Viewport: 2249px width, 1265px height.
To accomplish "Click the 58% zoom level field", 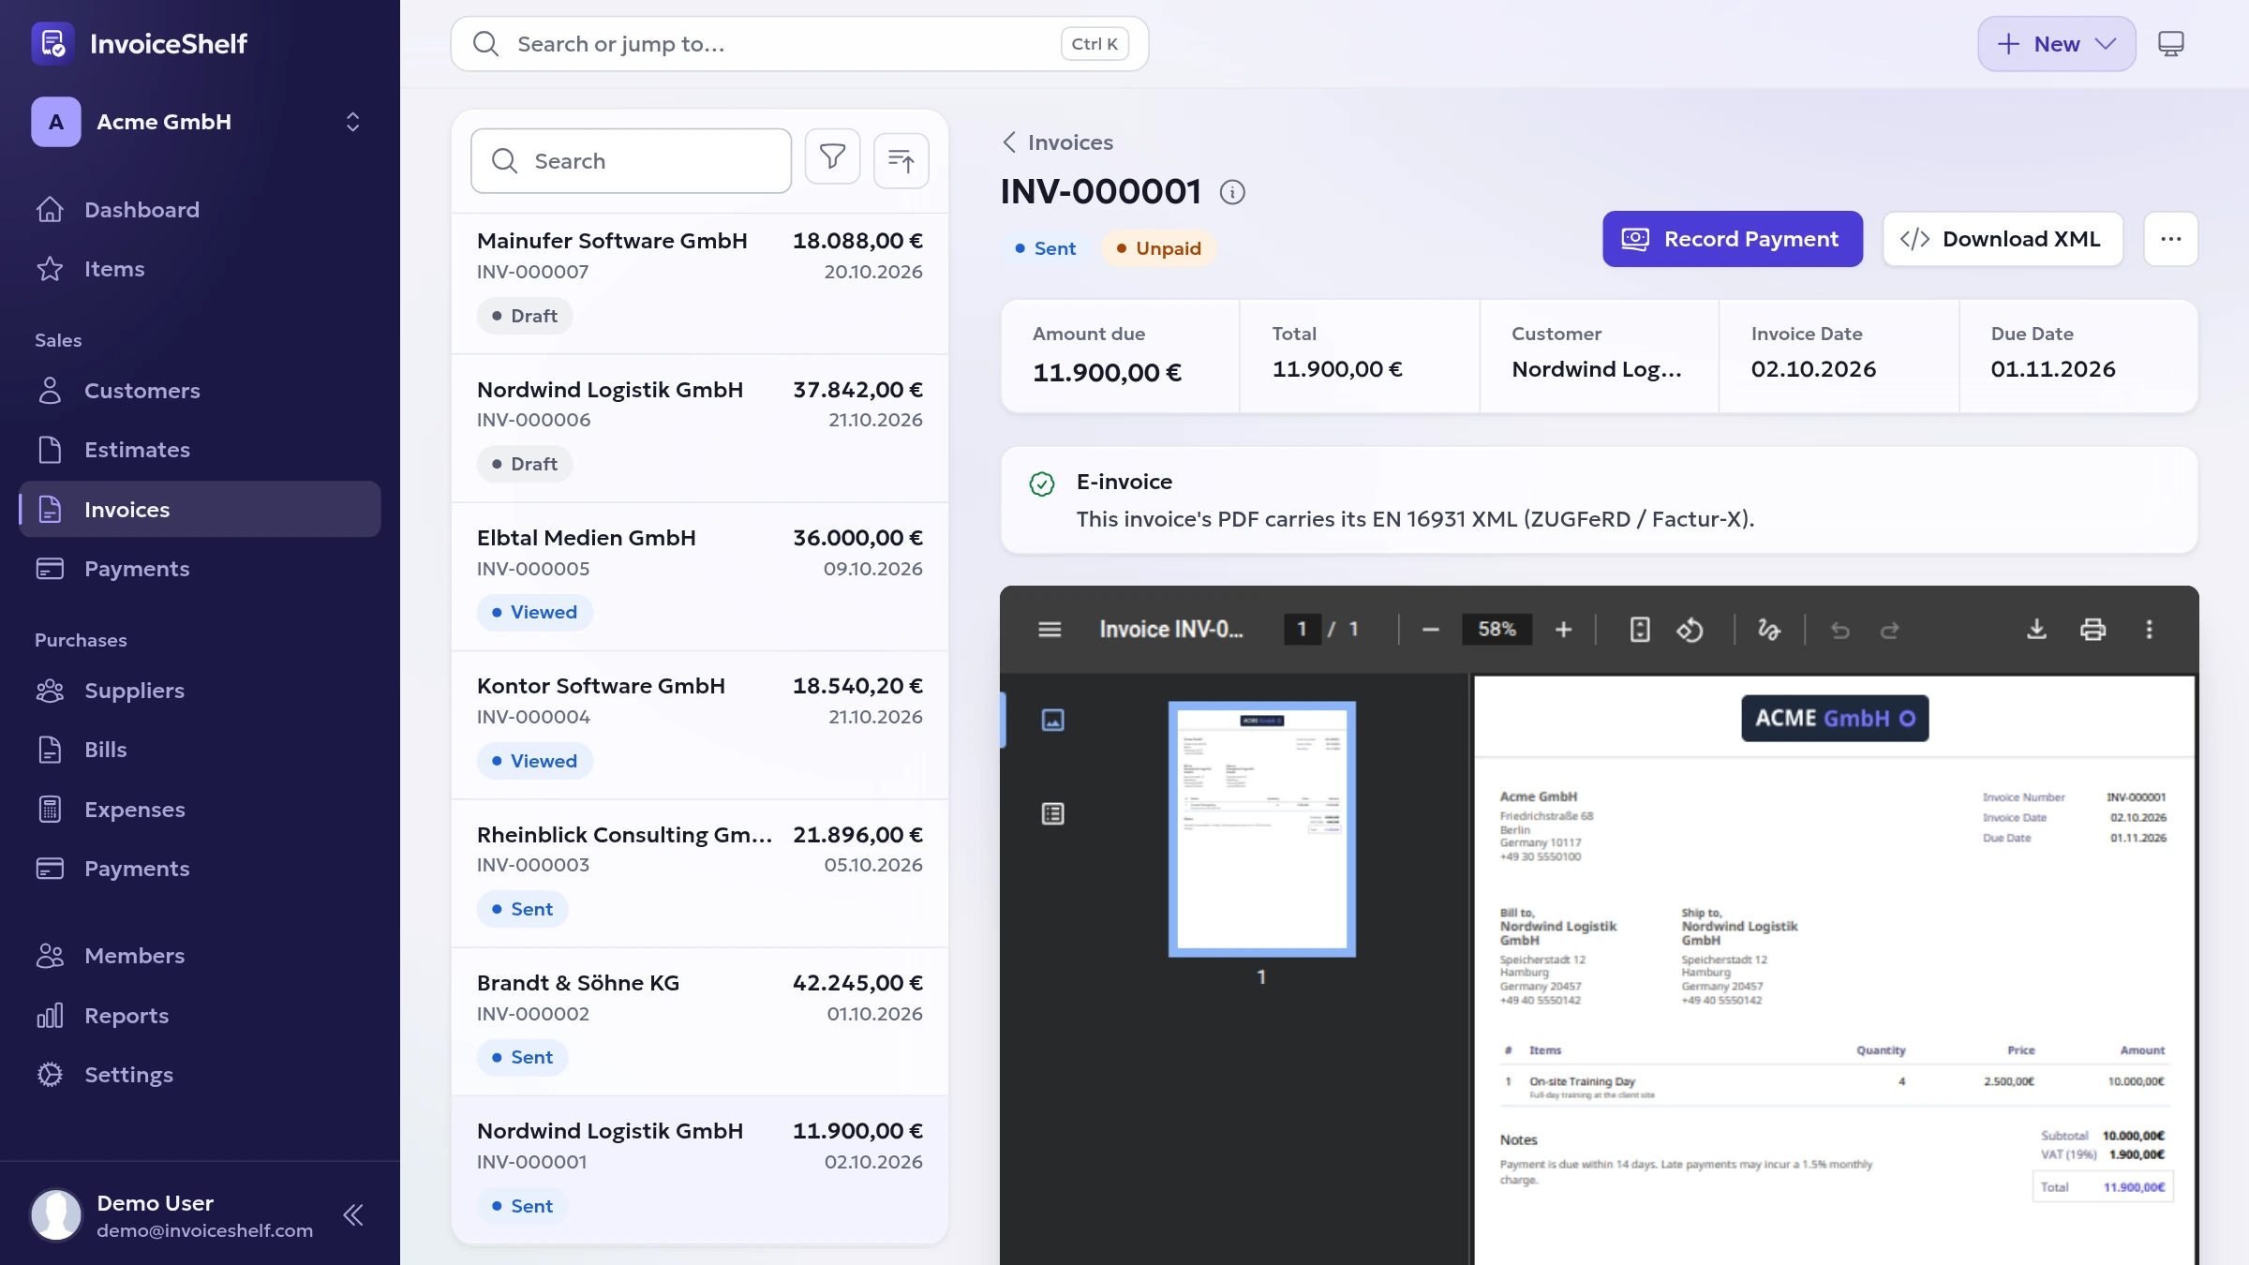I will (1497, 630).
